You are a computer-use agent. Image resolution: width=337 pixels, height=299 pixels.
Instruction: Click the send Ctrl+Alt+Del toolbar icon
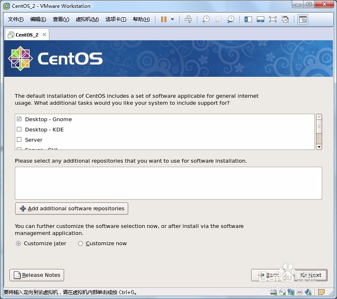coord(188,19)
